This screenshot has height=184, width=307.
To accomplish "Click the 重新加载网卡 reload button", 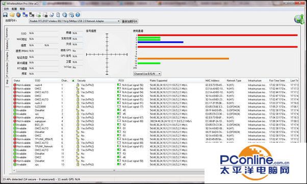I will point(130,21).
